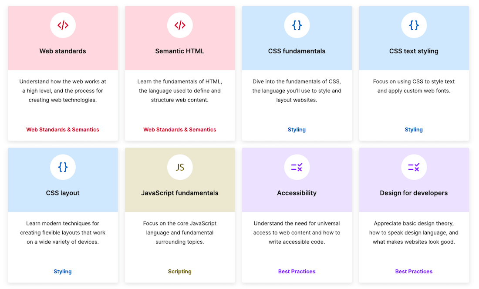The height and width of the screenshot is (289, 479).
Task: Click the Web standards code icon
Action: pos(63,25)
